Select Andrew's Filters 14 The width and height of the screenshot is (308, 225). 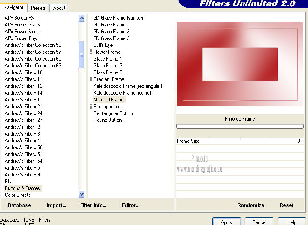pos(23,93)
